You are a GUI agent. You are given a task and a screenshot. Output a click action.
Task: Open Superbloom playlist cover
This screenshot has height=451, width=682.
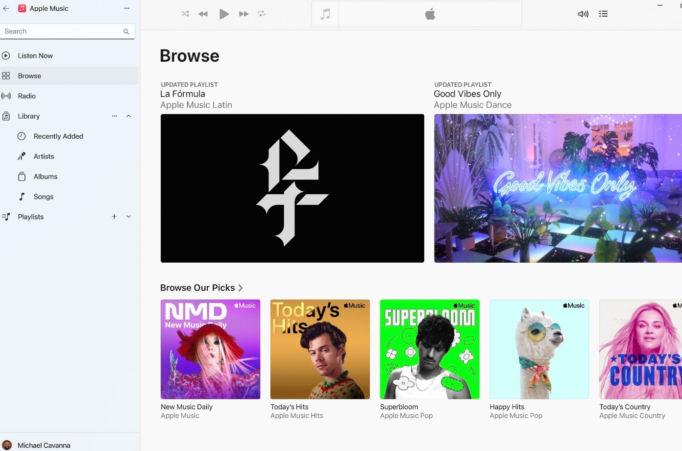pos(430,350)
